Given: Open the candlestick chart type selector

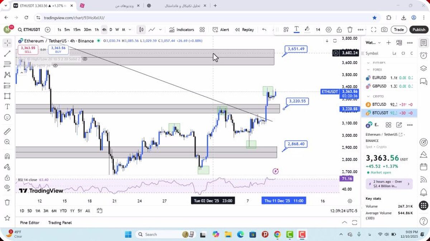Looking at the screenshot, I should click(x=142, y=30).
